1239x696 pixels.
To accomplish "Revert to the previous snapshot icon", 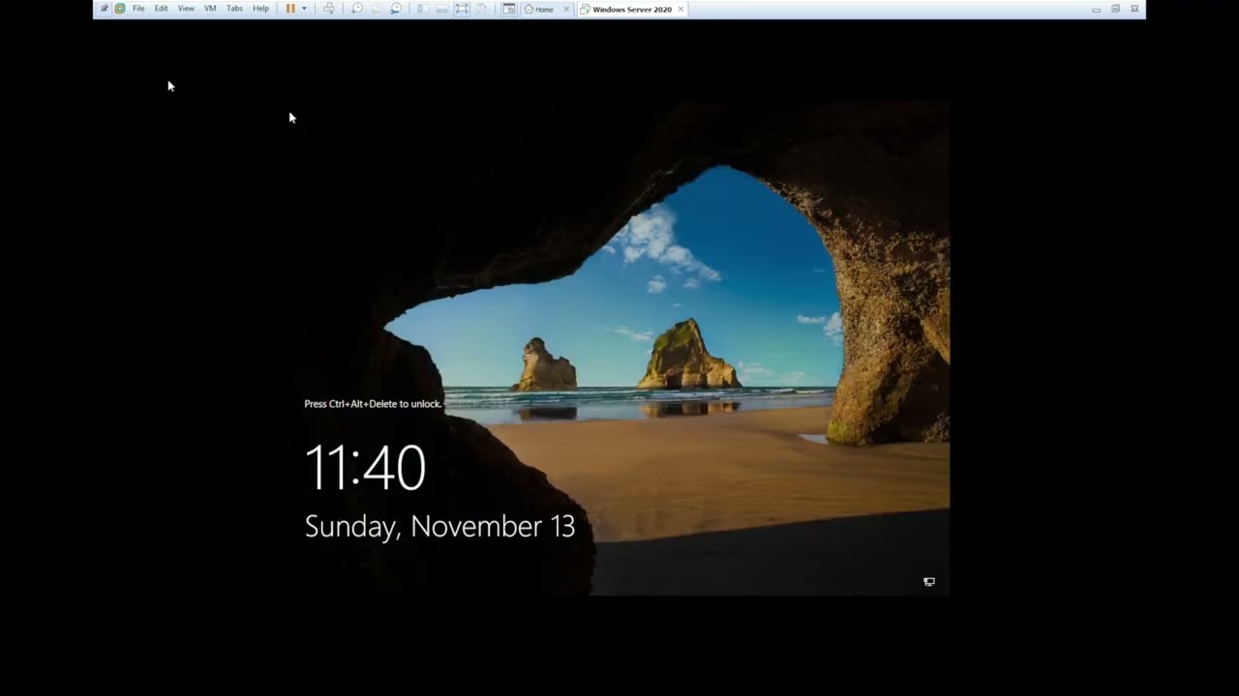I will tap(377, 9).
